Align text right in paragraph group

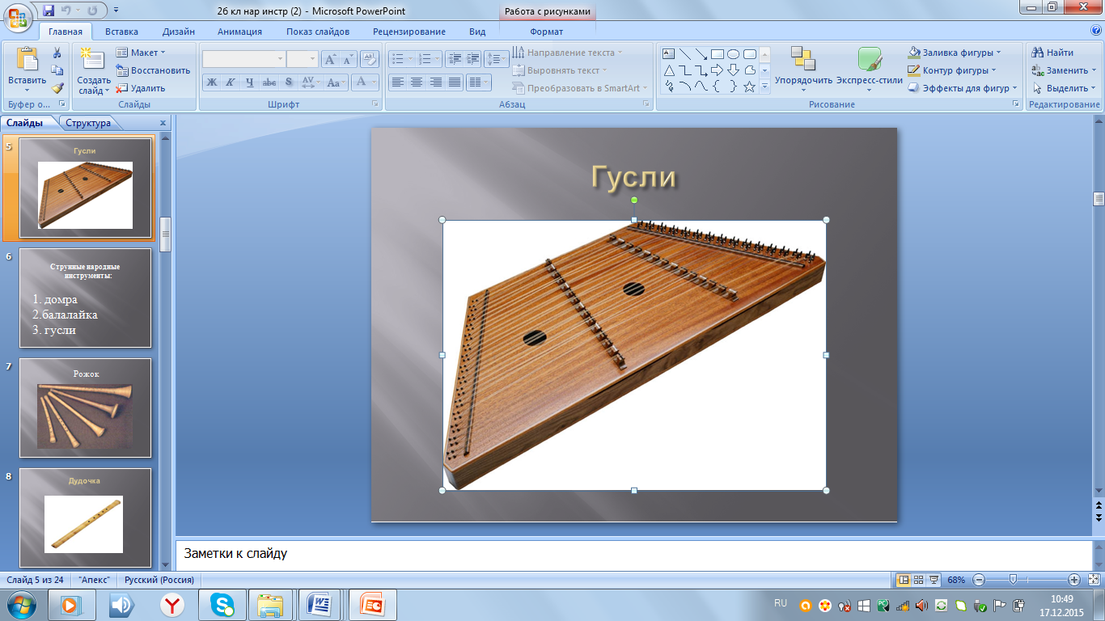coord(436,82)
